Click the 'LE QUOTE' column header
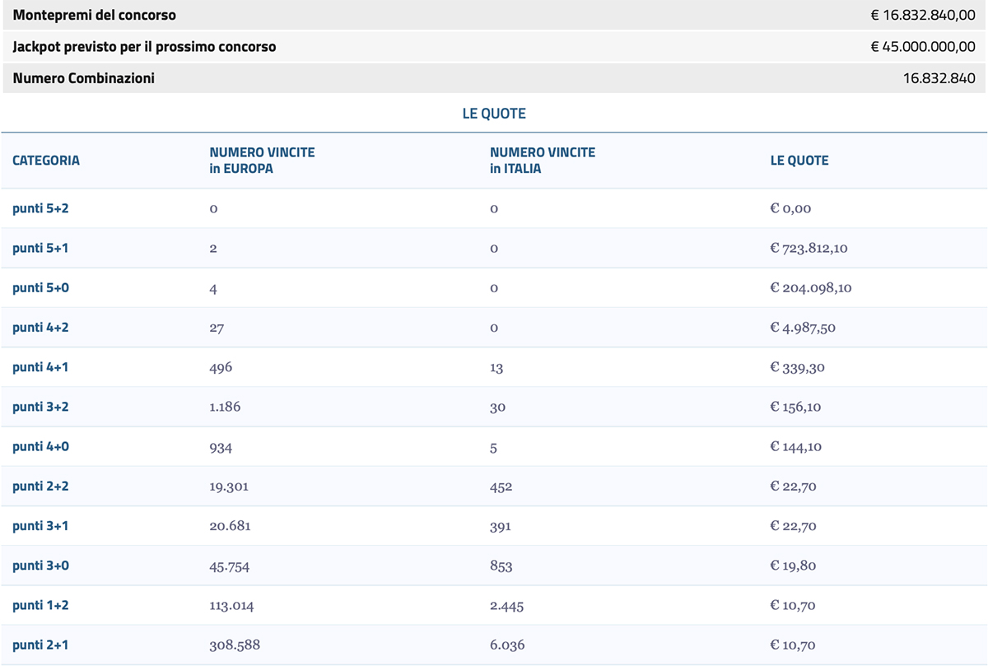Viewport: 988px width, 666px height. (799, 161)
